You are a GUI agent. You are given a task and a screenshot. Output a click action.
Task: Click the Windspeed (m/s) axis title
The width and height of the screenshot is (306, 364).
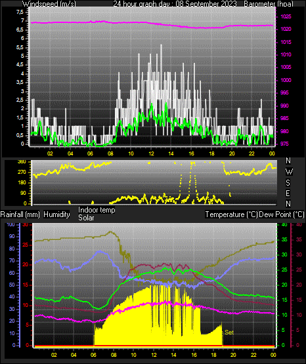pyautogui.click(x=49, y=3)
